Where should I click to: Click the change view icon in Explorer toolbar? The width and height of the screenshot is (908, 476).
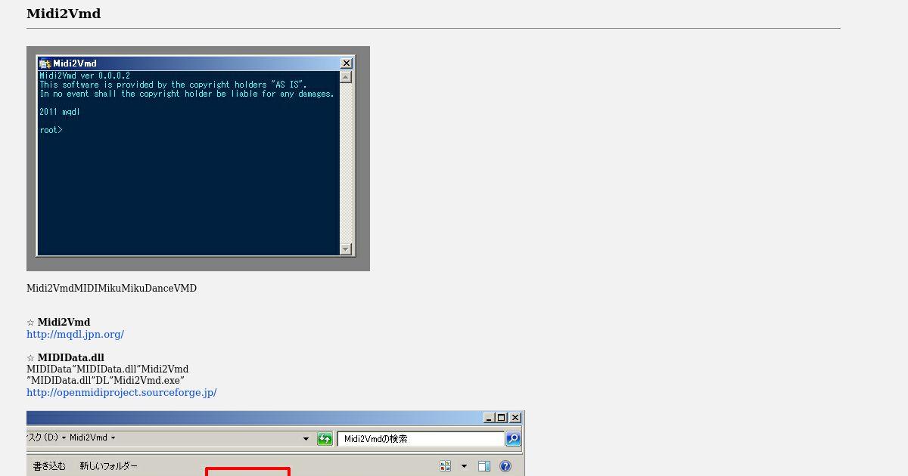pyautogui.click(x=445, y=466)
